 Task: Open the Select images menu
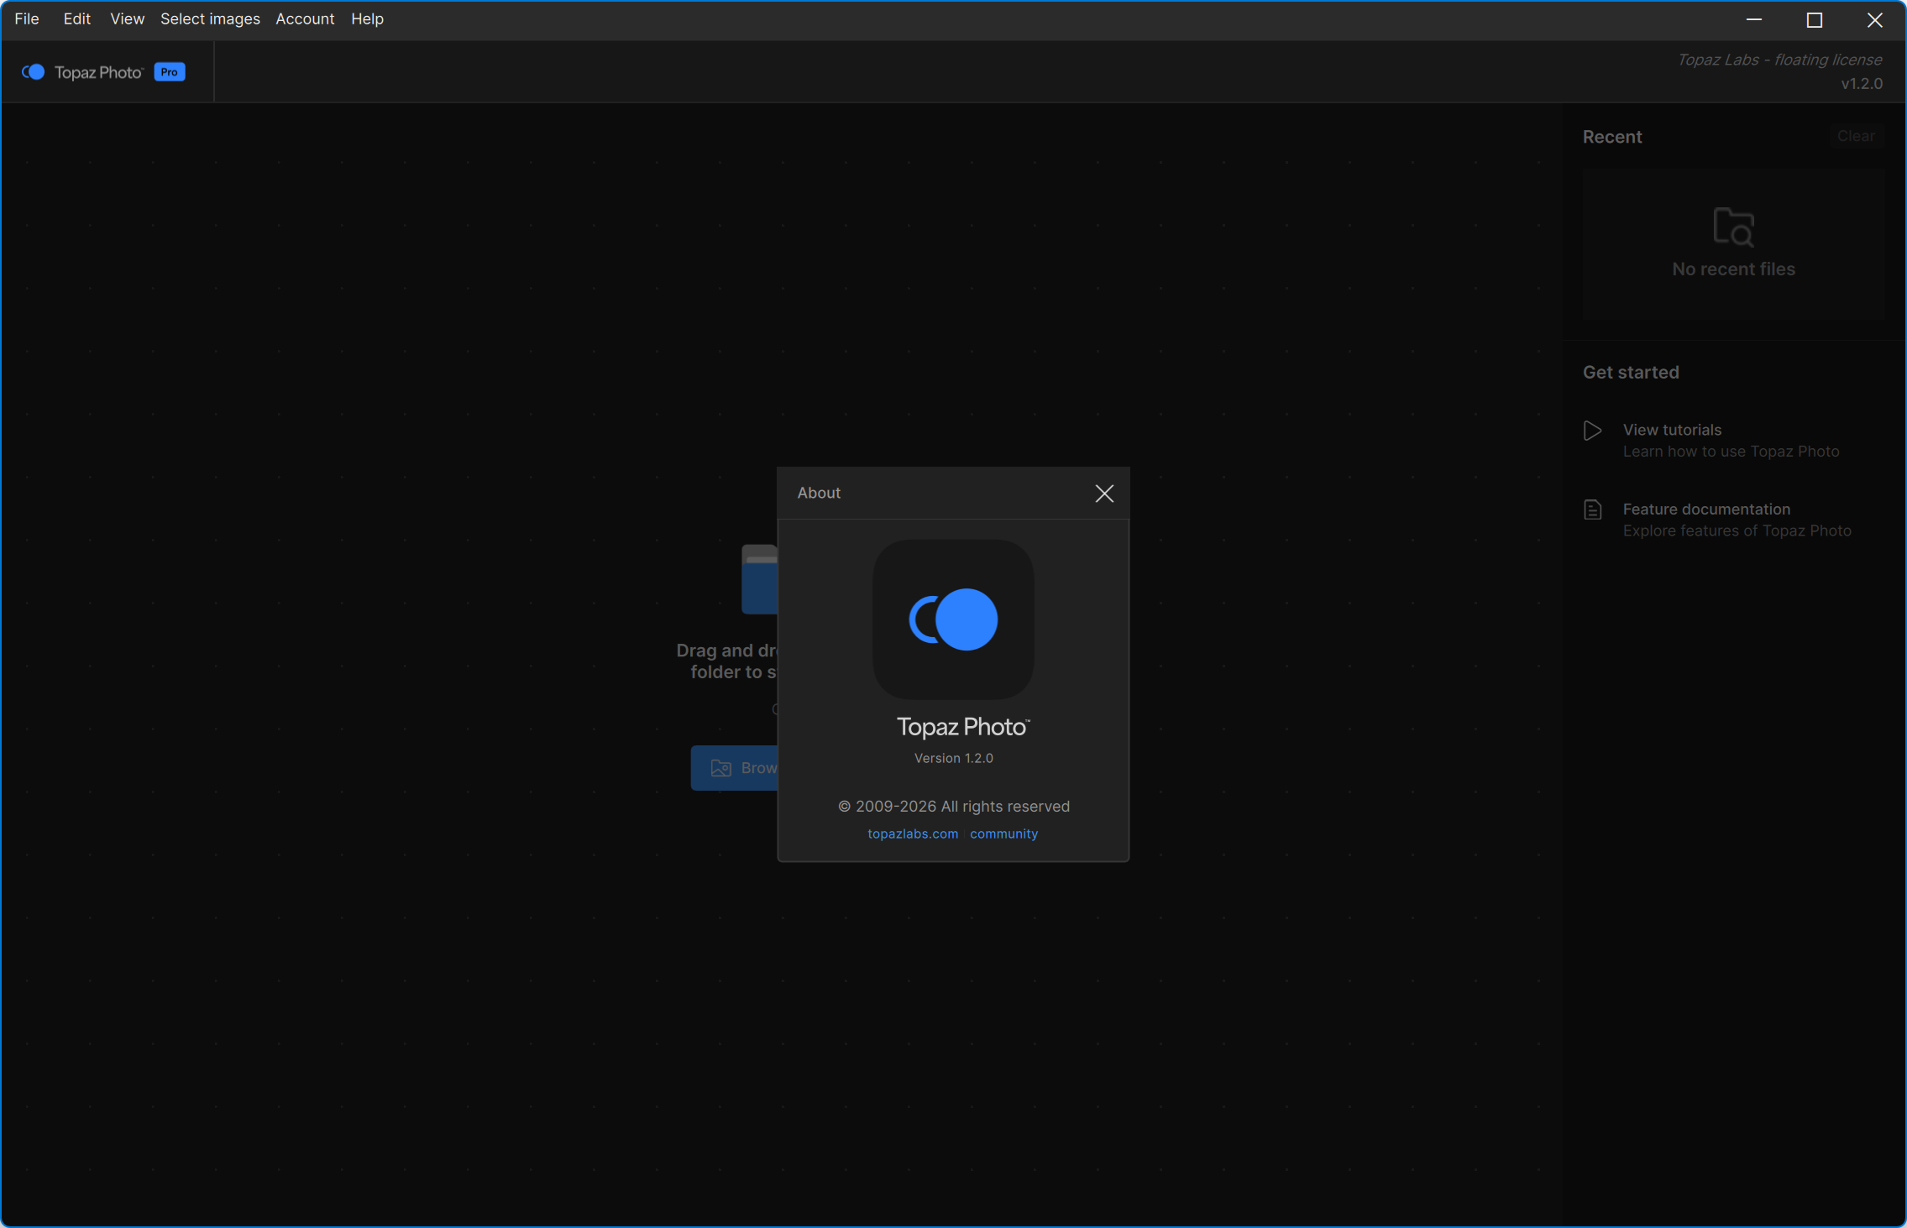[210, 18]
